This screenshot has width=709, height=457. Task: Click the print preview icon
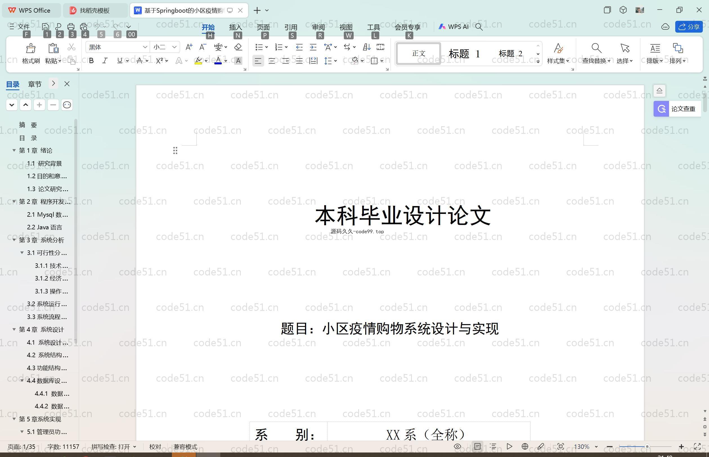tap(84, 27)
